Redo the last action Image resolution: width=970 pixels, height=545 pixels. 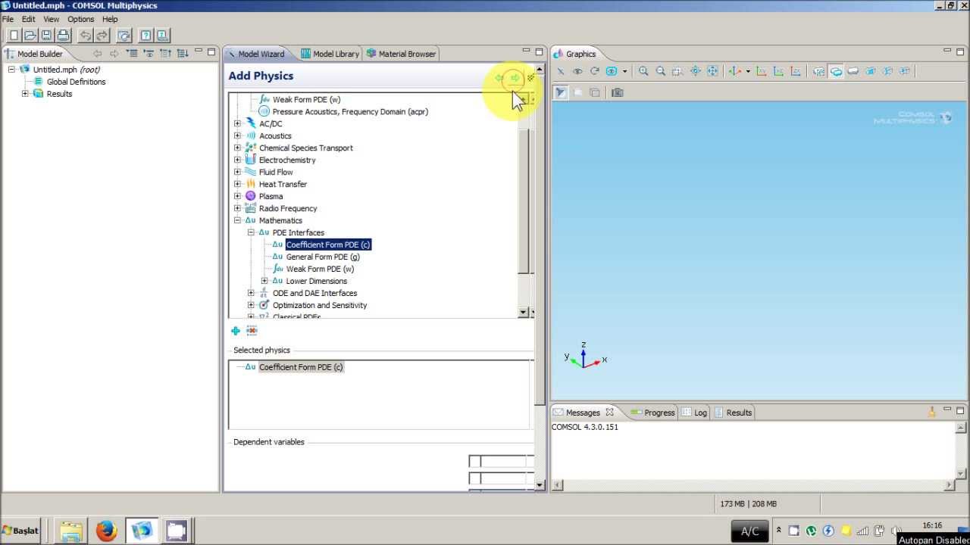pos(102,36)
